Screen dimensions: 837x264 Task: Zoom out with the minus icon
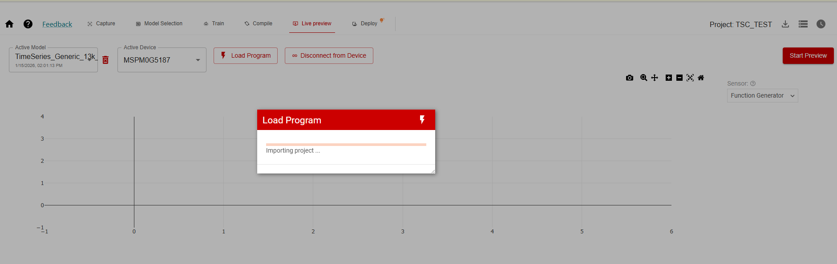679,78
